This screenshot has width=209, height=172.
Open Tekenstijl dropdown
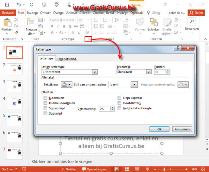(149, 72)
